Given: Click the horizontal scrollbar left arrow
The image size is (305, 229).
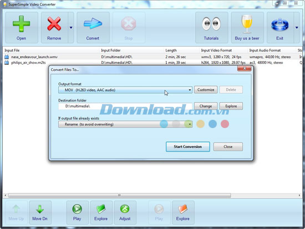Looking at the screenshot, I should [x=6, y=195].
